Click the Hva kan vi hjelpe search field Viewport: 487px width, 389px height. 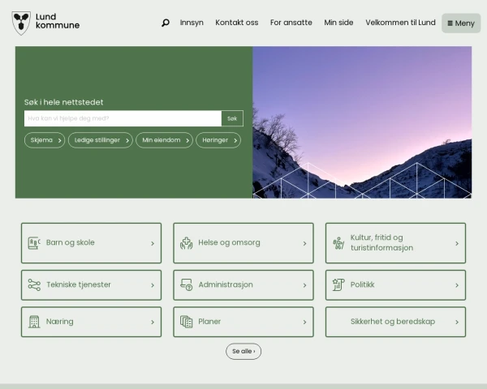(x=122, y=118)
